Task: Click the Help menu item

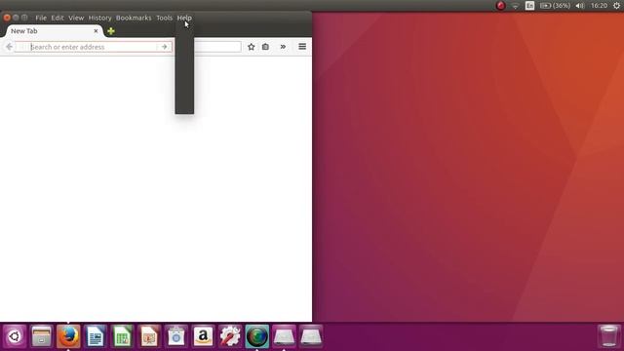Action: click(x=184, y=18)
